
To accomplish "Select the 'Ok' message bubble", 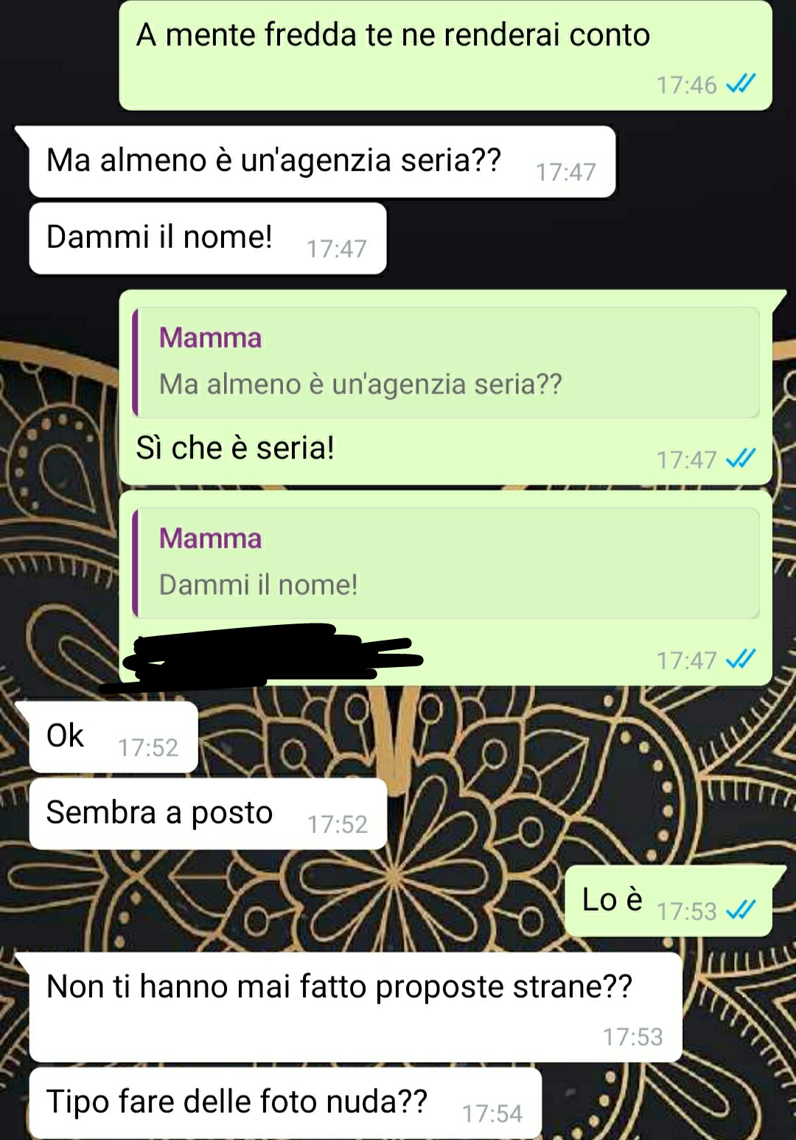I will pos(114,737).
